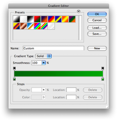Click the Save... button

[x=97, y=34]
